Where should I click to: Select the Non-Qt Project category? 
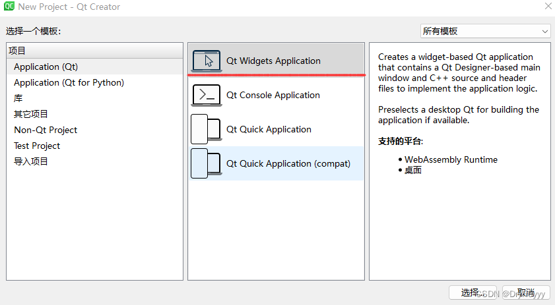click(94, 130)
